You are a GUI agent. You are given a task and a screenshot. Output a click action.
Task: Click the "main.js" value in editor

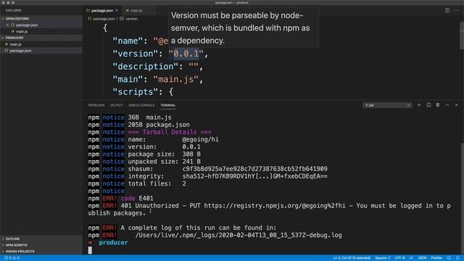(175, 79)
